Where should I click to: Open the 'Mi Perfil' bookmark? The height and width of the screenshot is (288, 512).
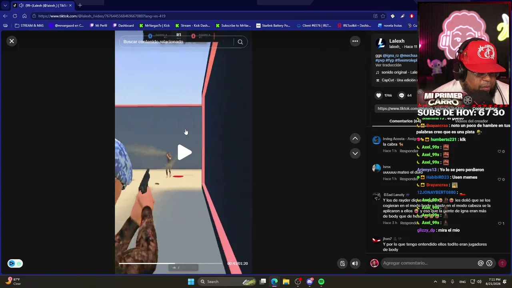pos(98,26)
